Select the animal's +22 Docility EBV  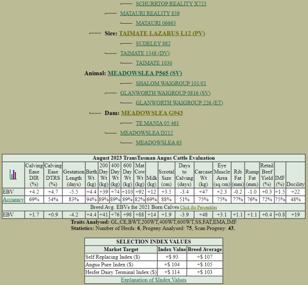coord(296,192)
